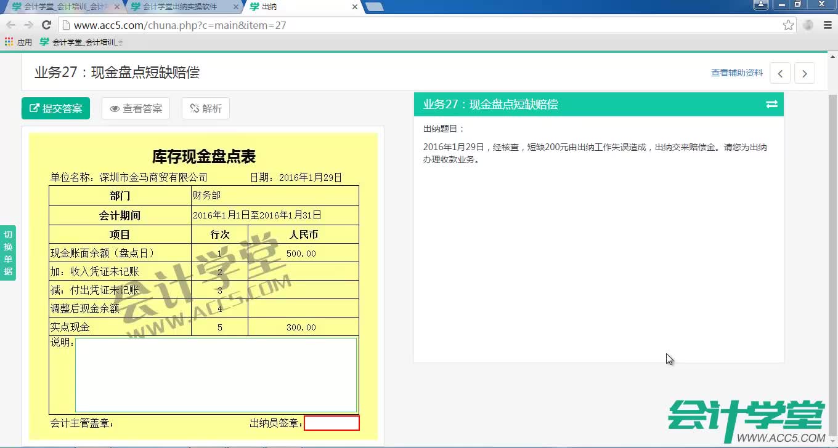Click the eye icon on 查看答案 button
The image size is (838, 448).
(115, 108)
